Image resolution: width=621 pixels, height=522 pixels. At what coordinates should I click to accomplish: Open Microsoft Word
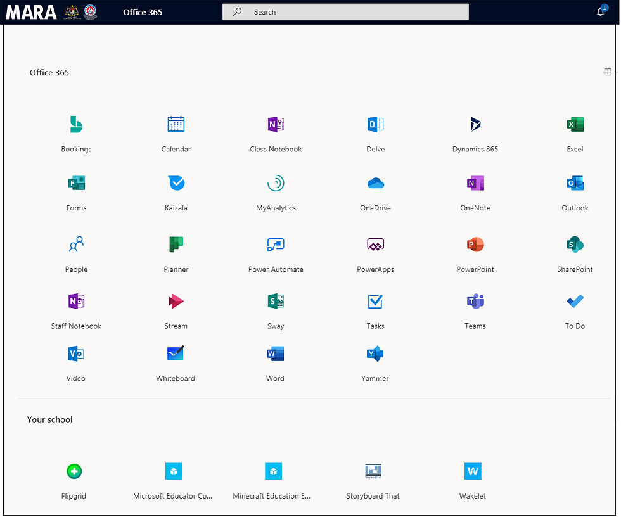point(275,363)
